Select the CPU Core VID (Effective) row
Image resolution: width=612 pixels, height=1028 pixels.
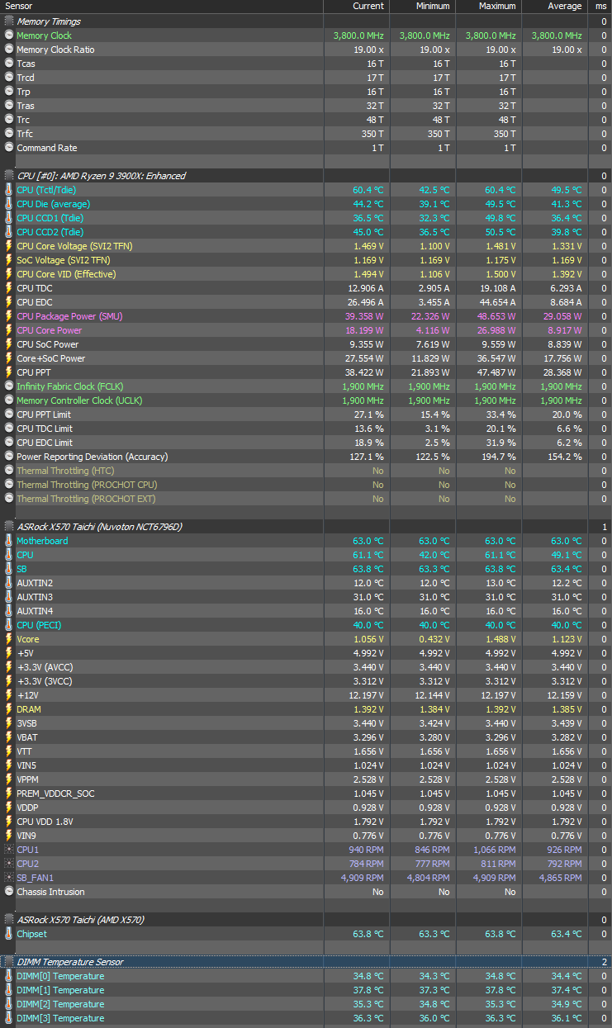click(306, 274)
